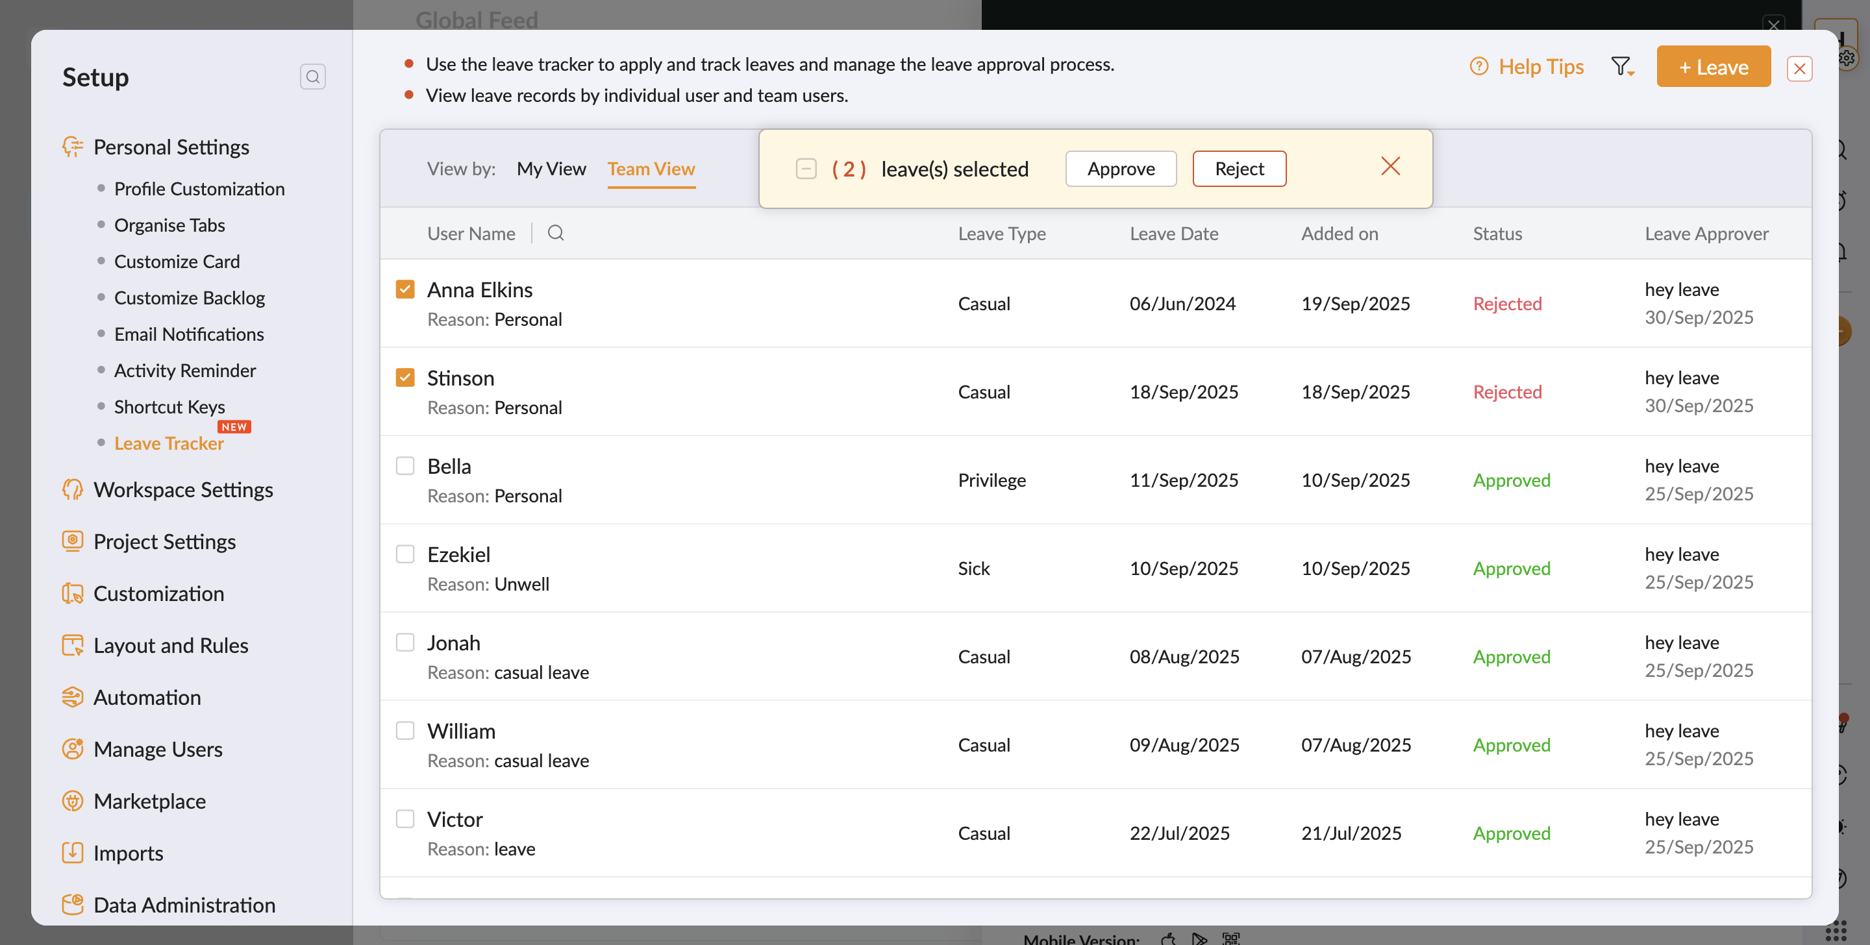The width and height of the screenshot is (1870, 945).
Task: Toggle the select-all leaves checkbox
Action: 806,169
